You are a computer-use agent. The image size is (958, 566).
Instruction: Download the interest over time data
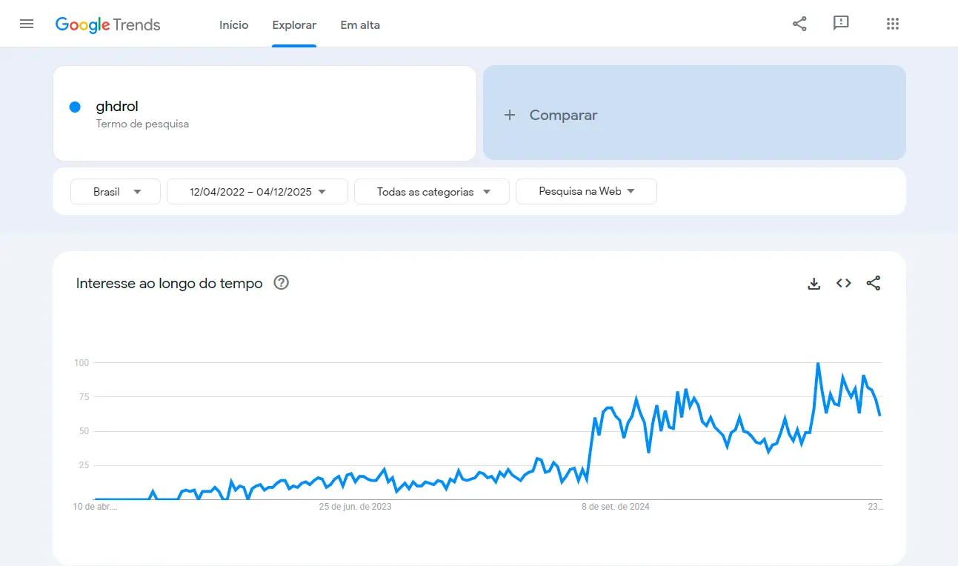(814, 283)
